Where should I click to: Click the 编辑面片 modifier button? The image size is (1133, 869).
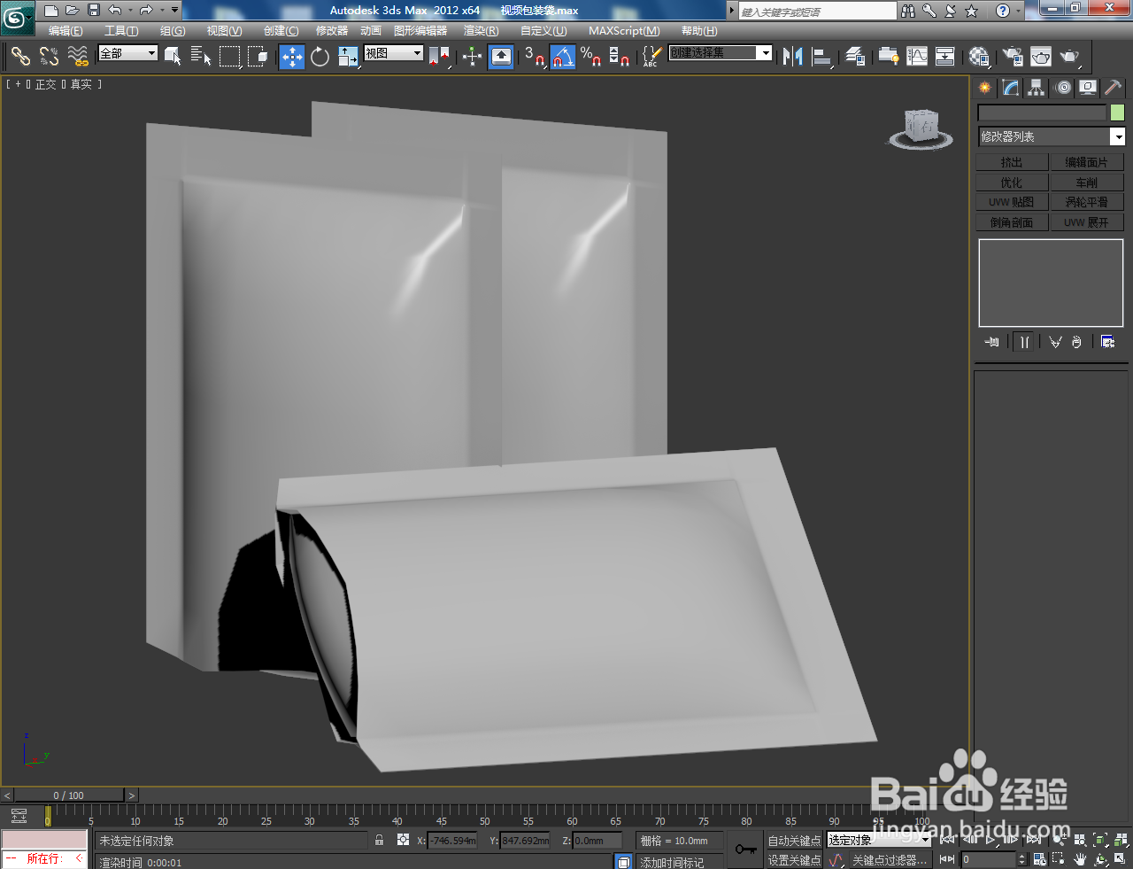click(1087, 162)
